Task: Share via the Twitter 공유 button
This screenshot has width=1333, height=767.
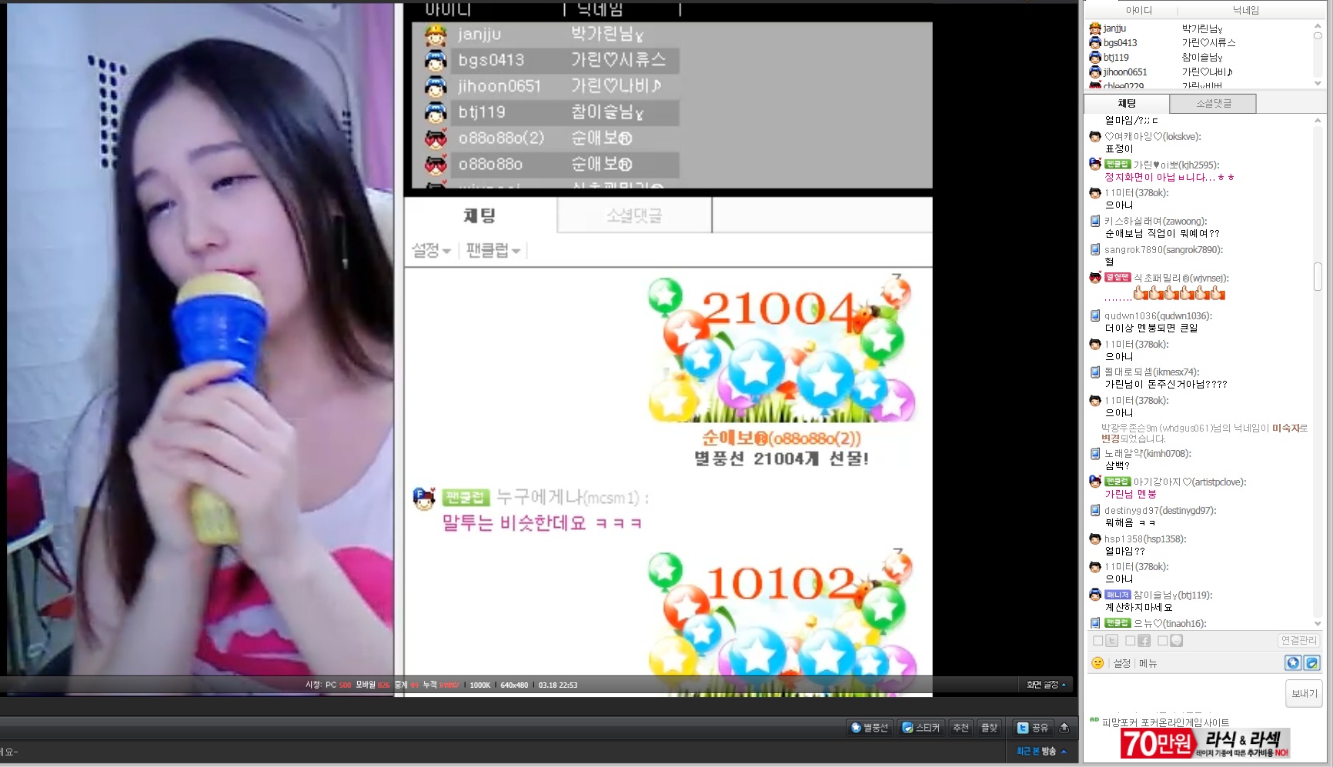Action: coord(1033,728)
